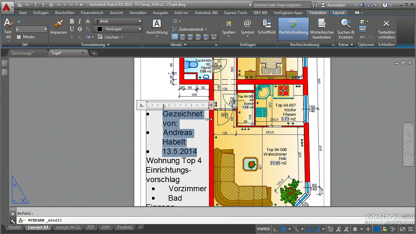Switch to the Layout ribbon tab
The image size is (416, 234).
[339, 13]
